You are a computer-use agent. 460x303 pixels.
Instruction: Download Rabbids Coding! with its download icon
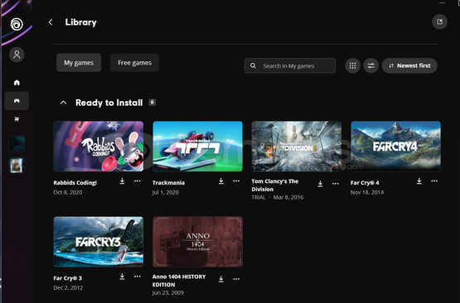pyautogui.click(x=123, y=181)
